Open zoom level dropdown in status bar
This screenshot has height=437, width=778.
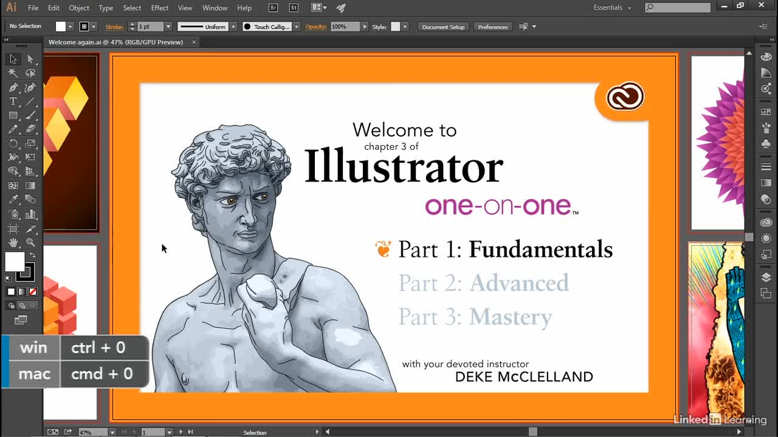click(112, 432)
